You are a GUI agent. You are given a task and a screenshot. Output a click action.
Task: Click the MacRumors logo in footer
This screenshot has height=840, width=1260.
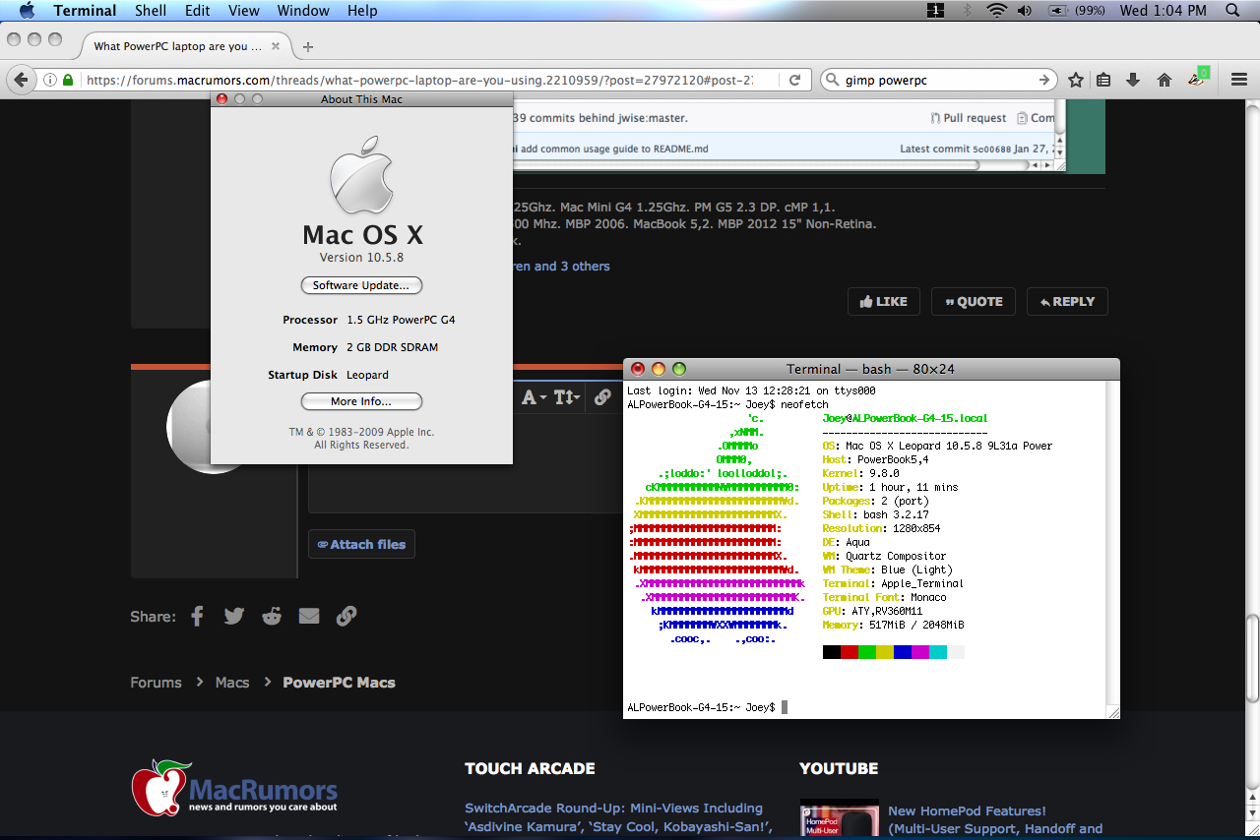234,788
